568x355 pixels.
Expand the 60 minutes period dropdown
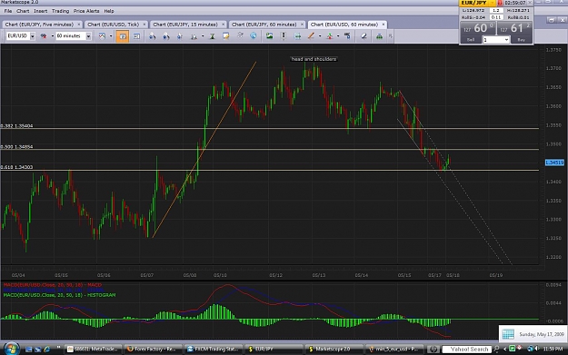[88, 36]
